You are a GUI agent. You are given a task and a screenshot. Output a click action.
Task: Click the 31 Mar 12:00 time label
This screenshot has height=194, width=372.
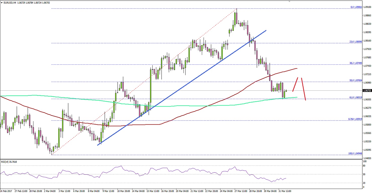point(285,191)
